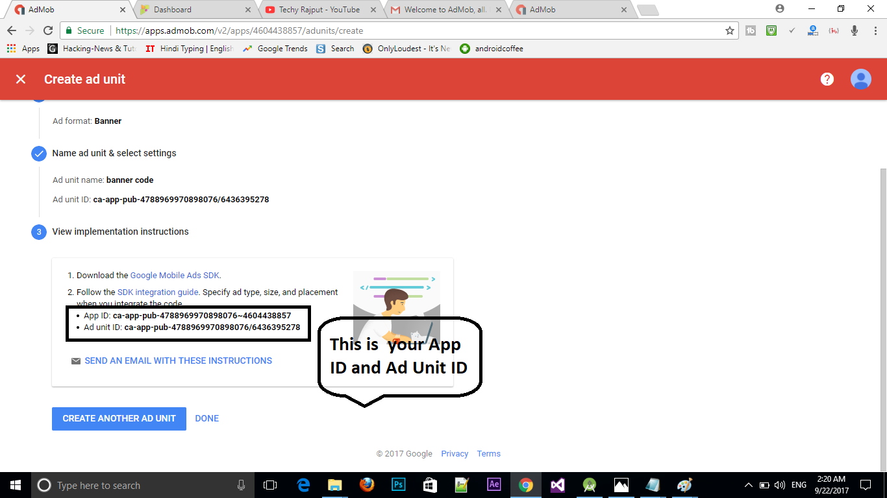Click the gray checkmark extension icon
Image resolution: width=887 pixels, height=498 pixels.
click(x=792, y=30)
